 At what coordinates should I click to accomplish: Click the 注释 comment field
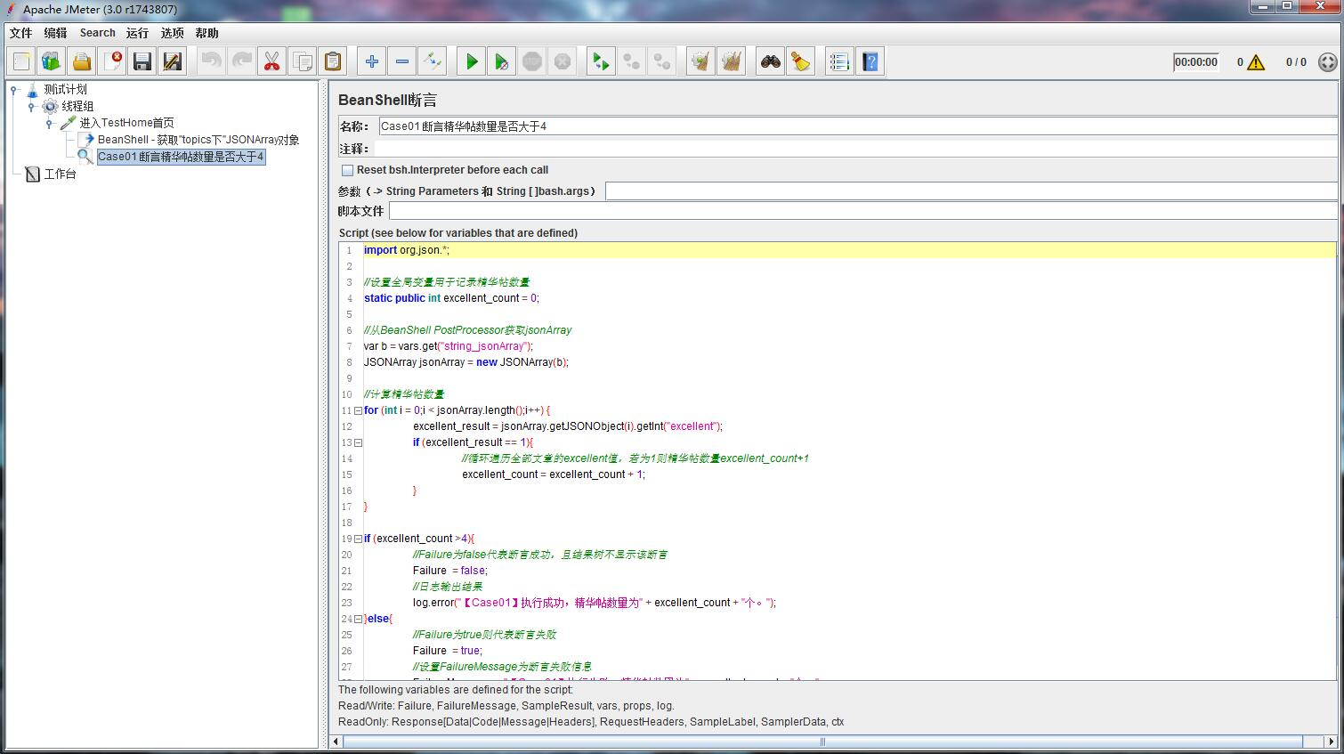[x=856, y=149]
